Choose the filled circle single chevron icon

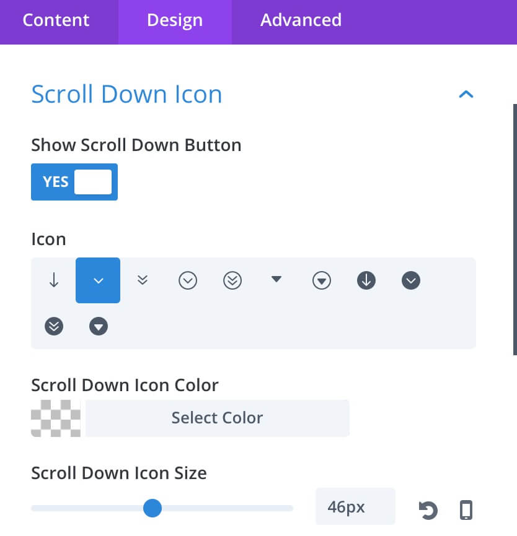[411, 280]
